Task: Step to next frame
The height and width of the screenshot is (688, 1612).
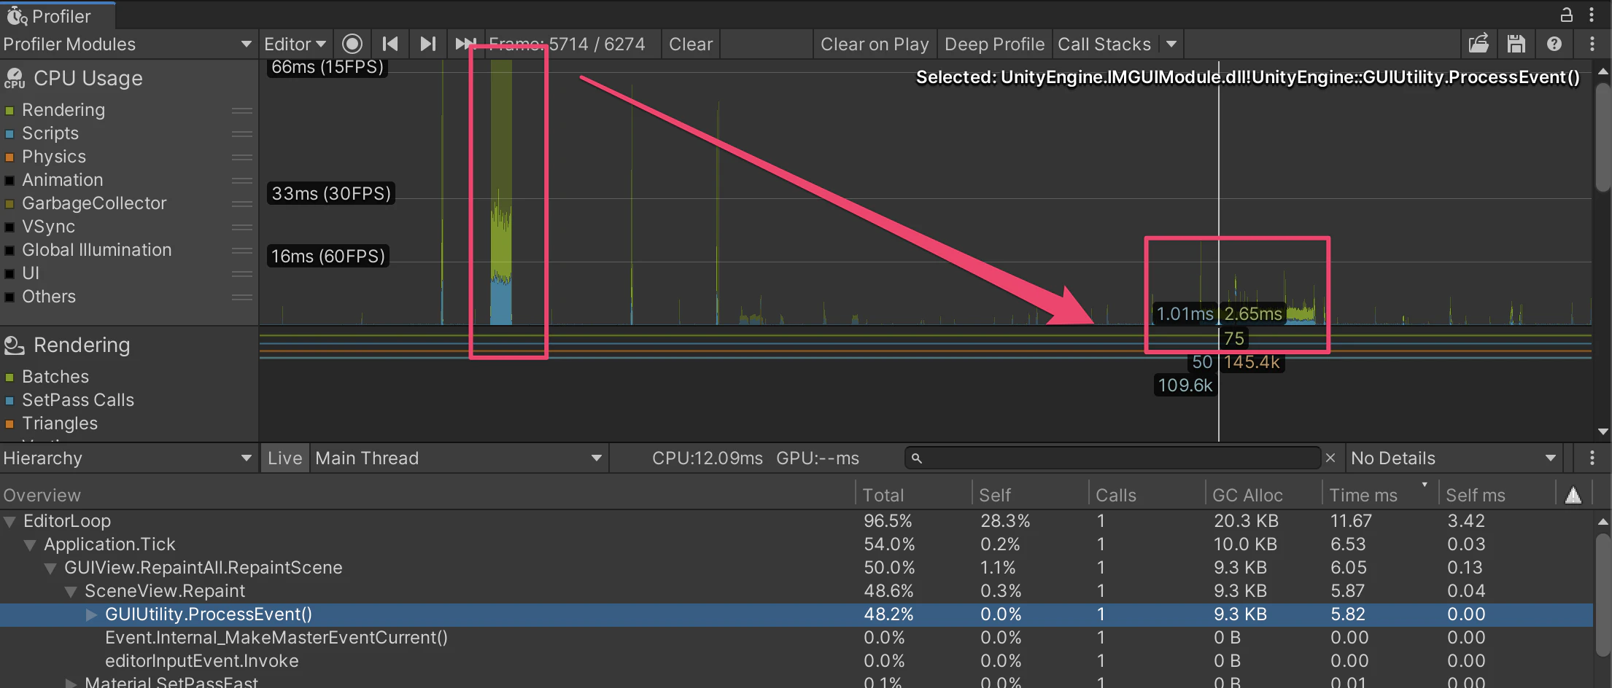Action: (428, 44)
